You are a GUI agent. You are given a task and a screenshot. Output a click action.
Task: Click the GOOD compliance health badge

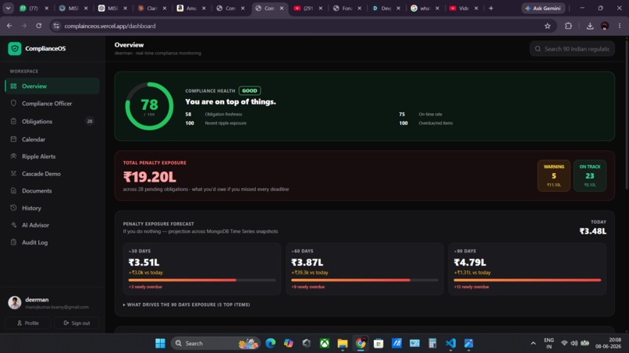click(250, 91)
